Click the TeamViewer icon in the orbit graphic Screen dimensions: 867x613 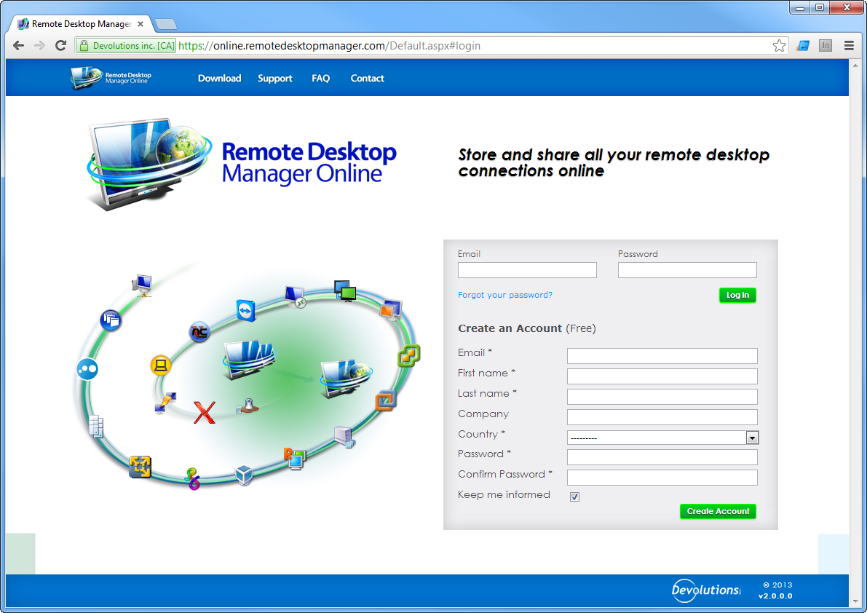(245, 311)
